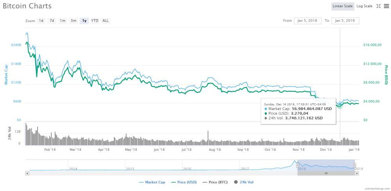Screen dimensions: 391x191
Task: Click the Feb '18 axis label
Action: 50,150
